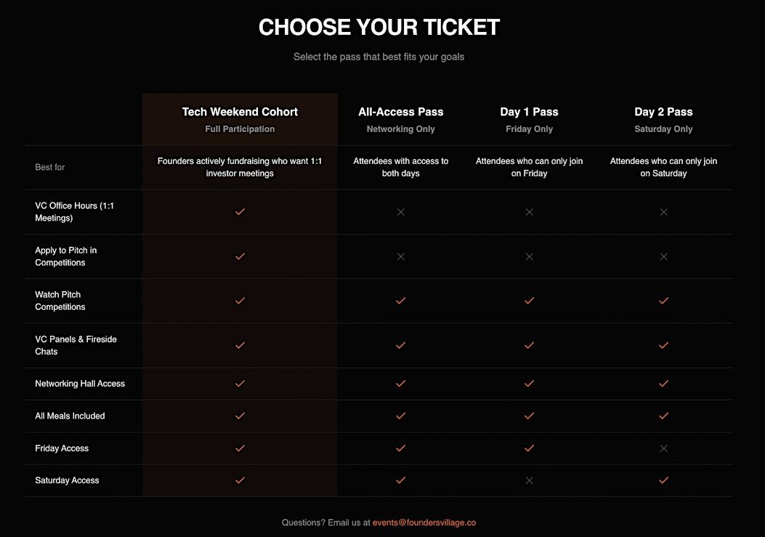Image resolution: width=765 pixels, height=537 pixels.
Task: Click the VC Office Hours row label
Action: 75,212
